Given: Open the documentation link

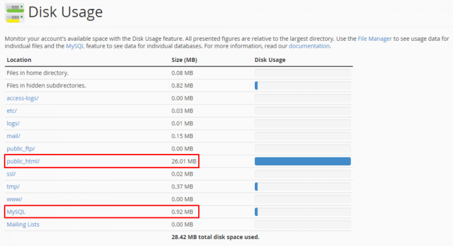Looking at the screenshot, I should pos(309,46).
